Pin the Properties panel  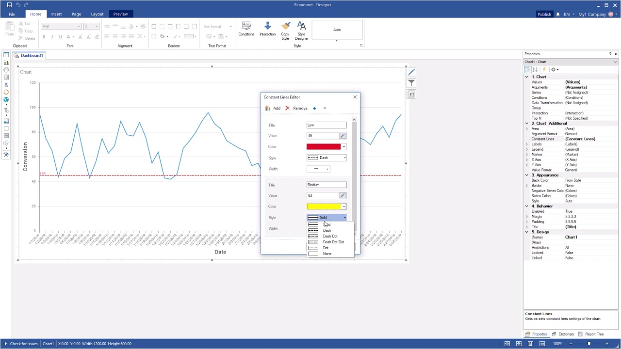(610, 54)
